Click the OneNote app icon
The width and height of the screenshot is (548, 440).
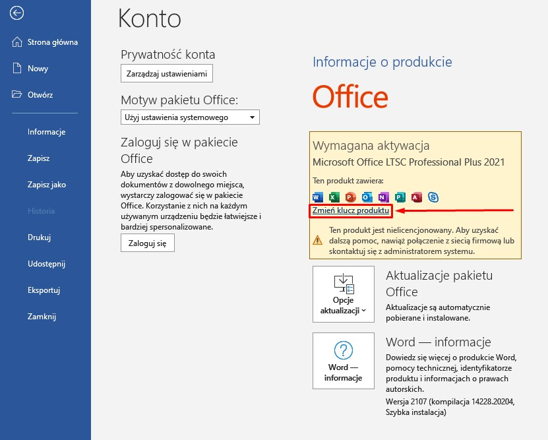(x=383, y=197)
